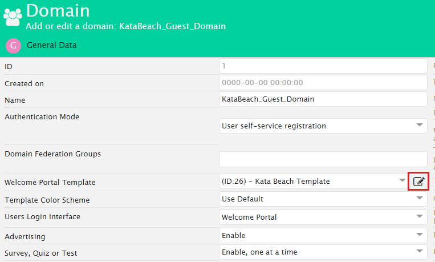
Task: Click the edit icon beside Welcome Portal Template
Action: 419,182
